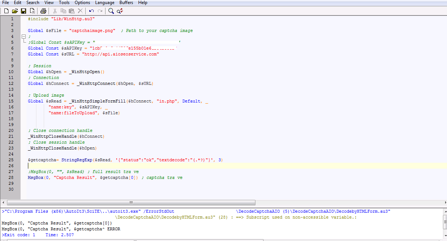Click the autoit3.exe command line in output
This screenshot has width=447, height=241.
196,211
